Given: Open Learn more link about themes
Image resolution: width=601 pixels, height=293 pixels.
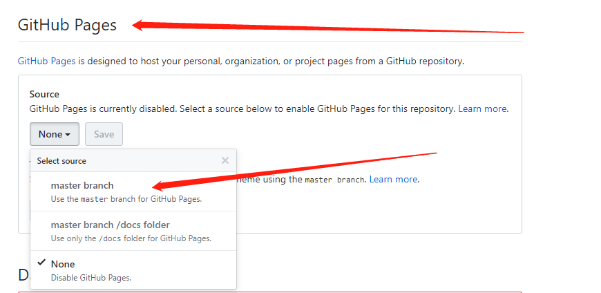Looking at the screenshot, I should pos(393,179).
